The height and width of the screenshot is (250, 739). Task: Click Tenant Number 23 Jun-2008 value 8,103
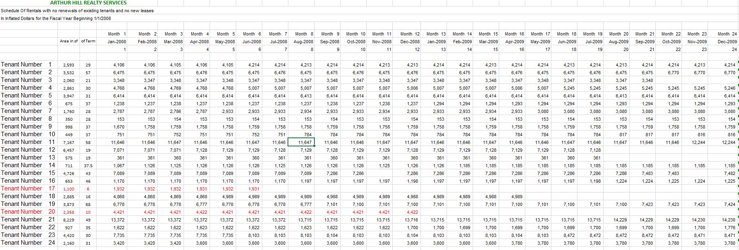click(x=254, y=235)
